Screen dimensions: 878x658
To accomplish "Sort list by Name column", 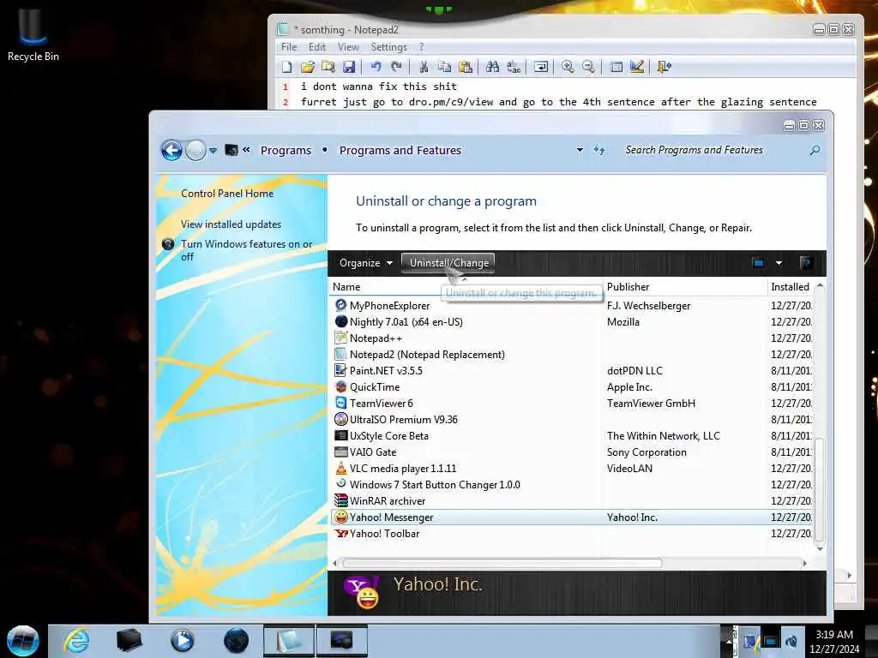I will [465, 287].
